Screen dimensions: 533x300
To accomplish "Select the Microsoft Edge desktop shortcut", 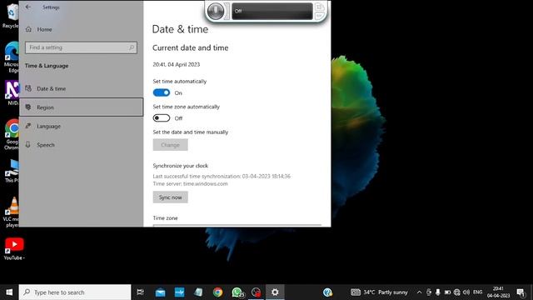I will pyautogui.click(x=11, y=57).
